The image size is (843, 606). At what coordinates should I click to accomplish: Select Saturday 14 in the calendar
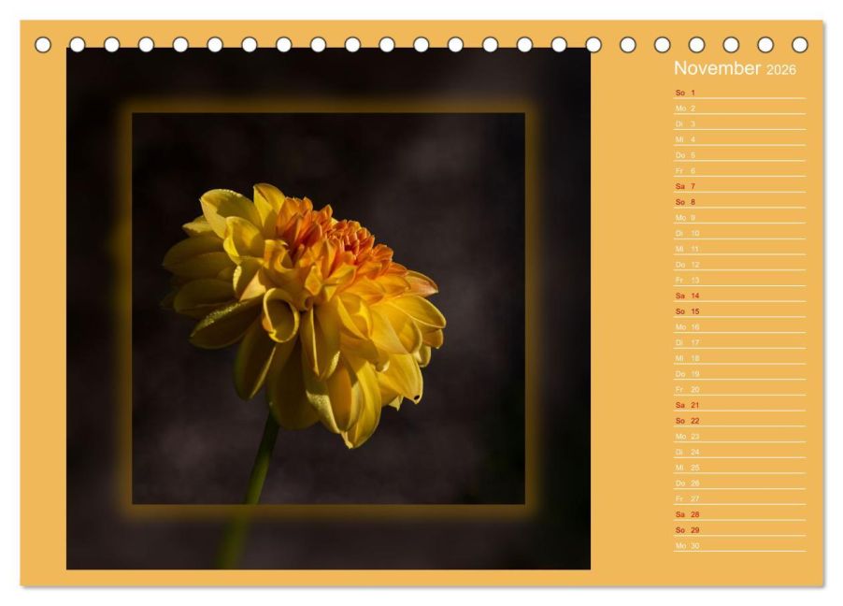(x=738, y=296)
